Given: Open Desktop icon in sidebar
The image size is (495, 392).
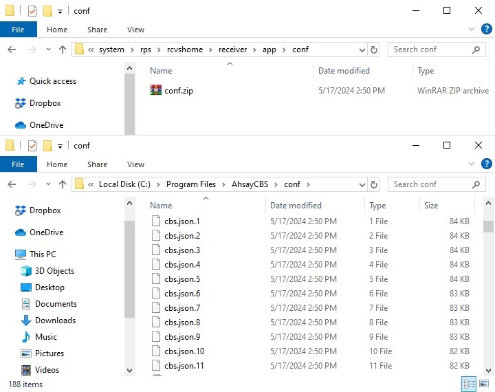Looking at the screenshot, I should [26, 287].
